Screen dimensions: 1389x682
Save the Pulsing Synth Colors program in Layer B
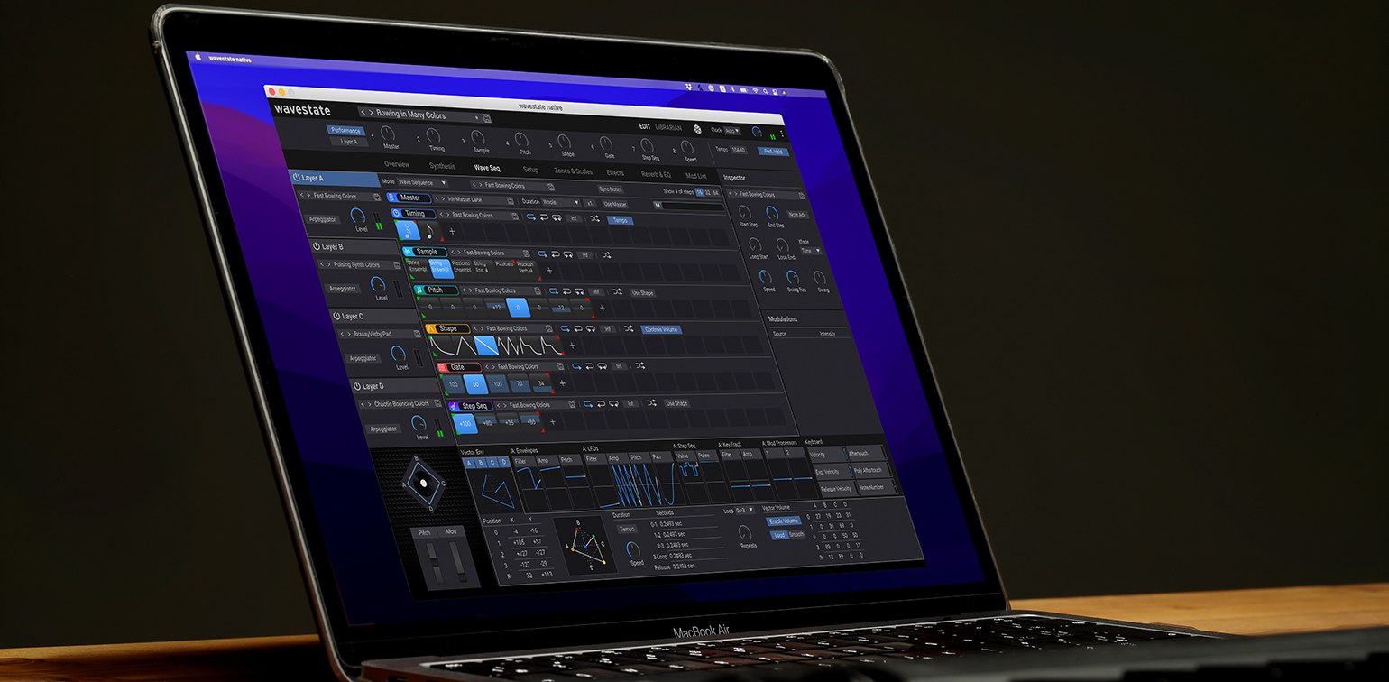[x=399, y=265]
